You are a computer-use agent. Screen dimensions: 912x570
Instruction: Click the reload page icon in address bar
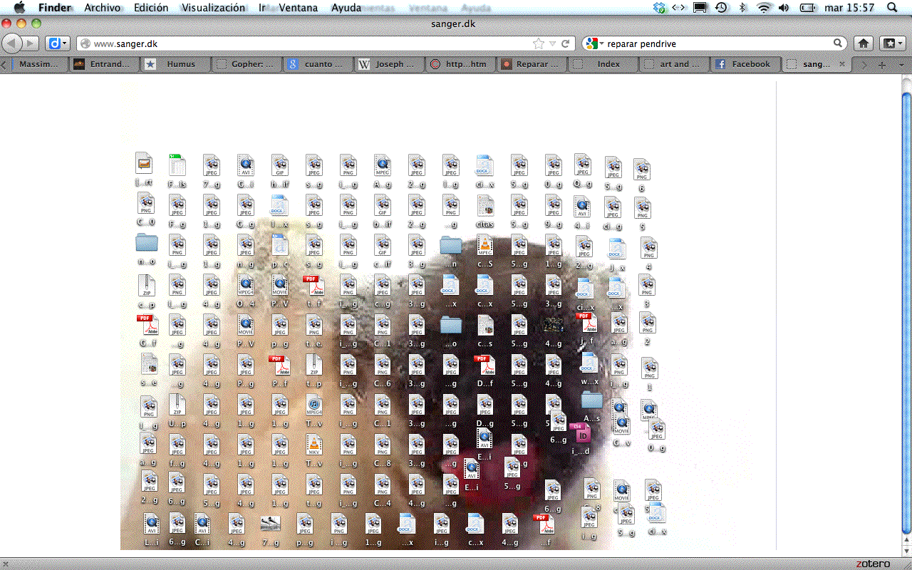(x=565, y=43)
